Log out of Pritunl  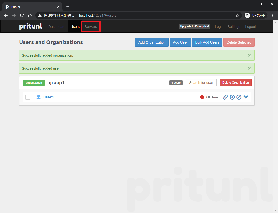pyautogui.click(x=250, y=27)
